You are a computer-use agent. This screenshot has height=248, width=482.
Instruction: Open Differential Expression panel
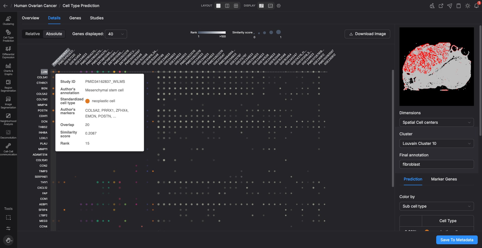pos(8,52)
